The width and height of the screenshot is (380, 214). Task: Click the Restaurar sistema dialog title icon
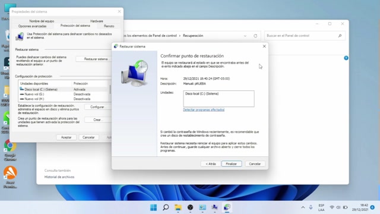(x=116, y=46)
